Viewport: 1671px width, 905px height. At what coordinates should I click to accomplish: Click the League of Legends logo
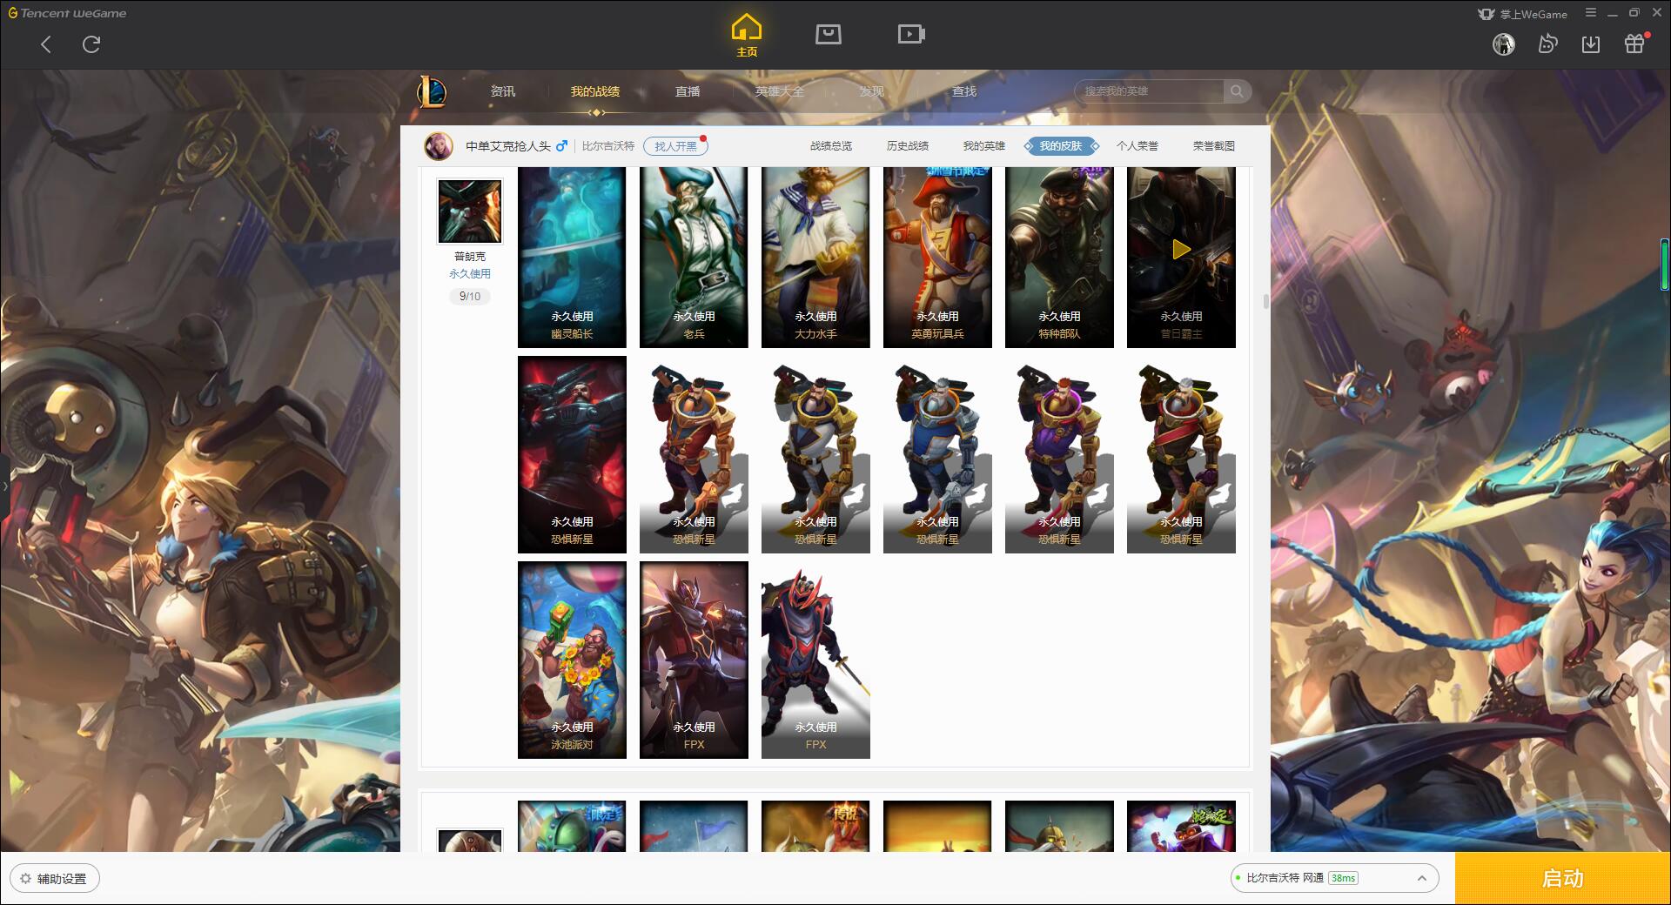pyautogui.click(x=432, y=91)
